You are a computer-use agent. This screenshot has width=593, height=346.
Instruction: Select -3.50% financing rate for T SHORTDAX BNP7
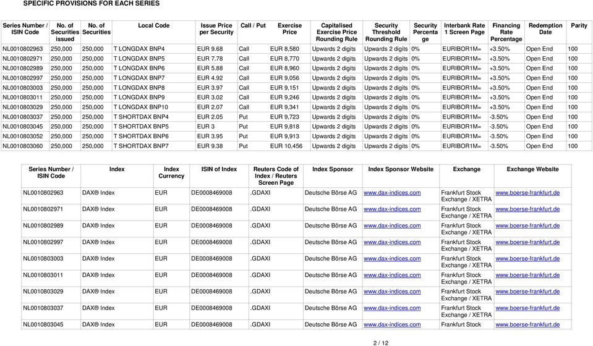tap(498, 146)
